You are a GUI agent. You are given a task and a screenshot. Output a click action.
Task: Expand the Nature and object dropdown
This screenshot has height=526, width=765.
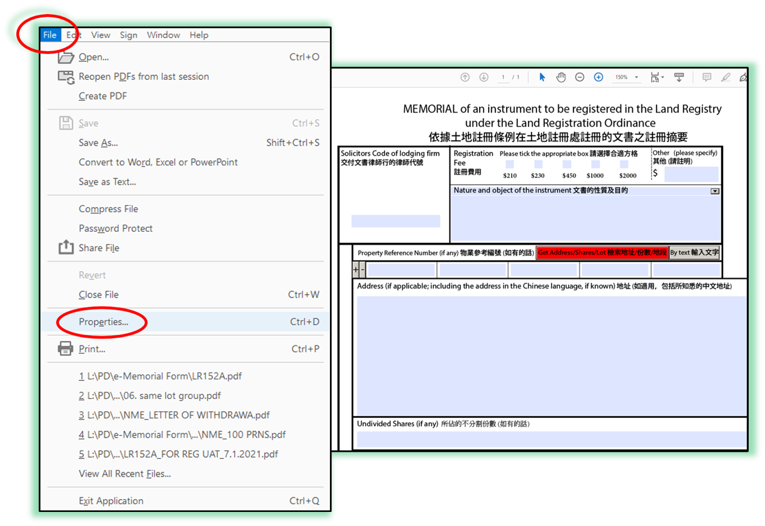click(x=714, y=191)
